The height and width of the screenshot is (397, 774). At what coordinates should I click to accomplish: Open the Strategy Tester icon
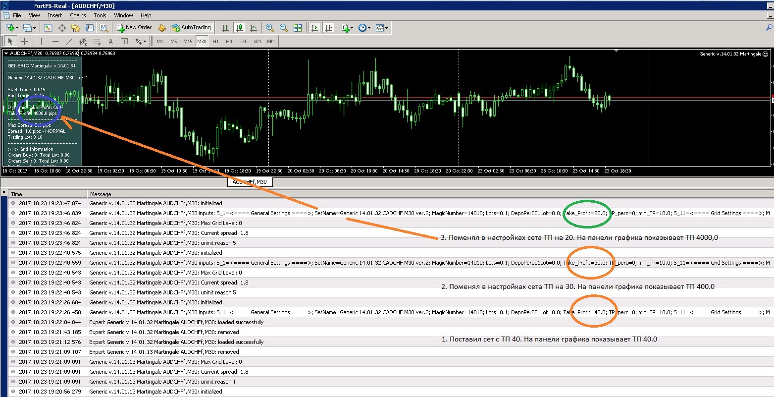tap(103, 28)
